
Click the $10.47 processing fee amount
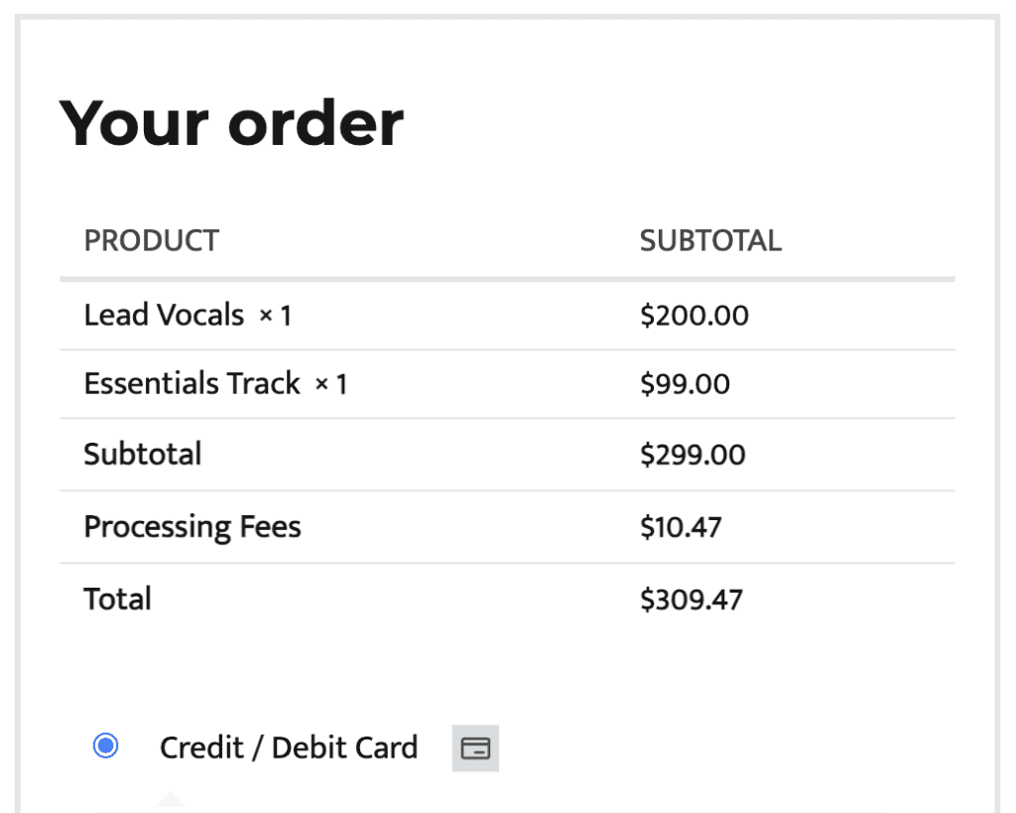(x=681, y=527)
